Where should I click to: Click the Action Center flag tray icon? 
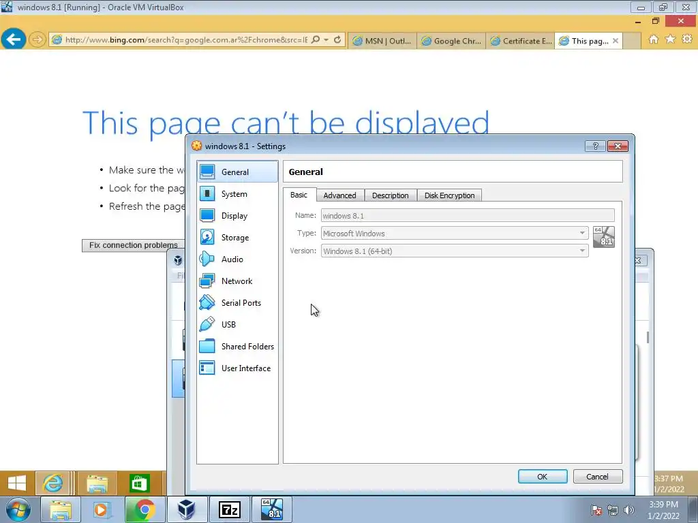pos(596,510)
